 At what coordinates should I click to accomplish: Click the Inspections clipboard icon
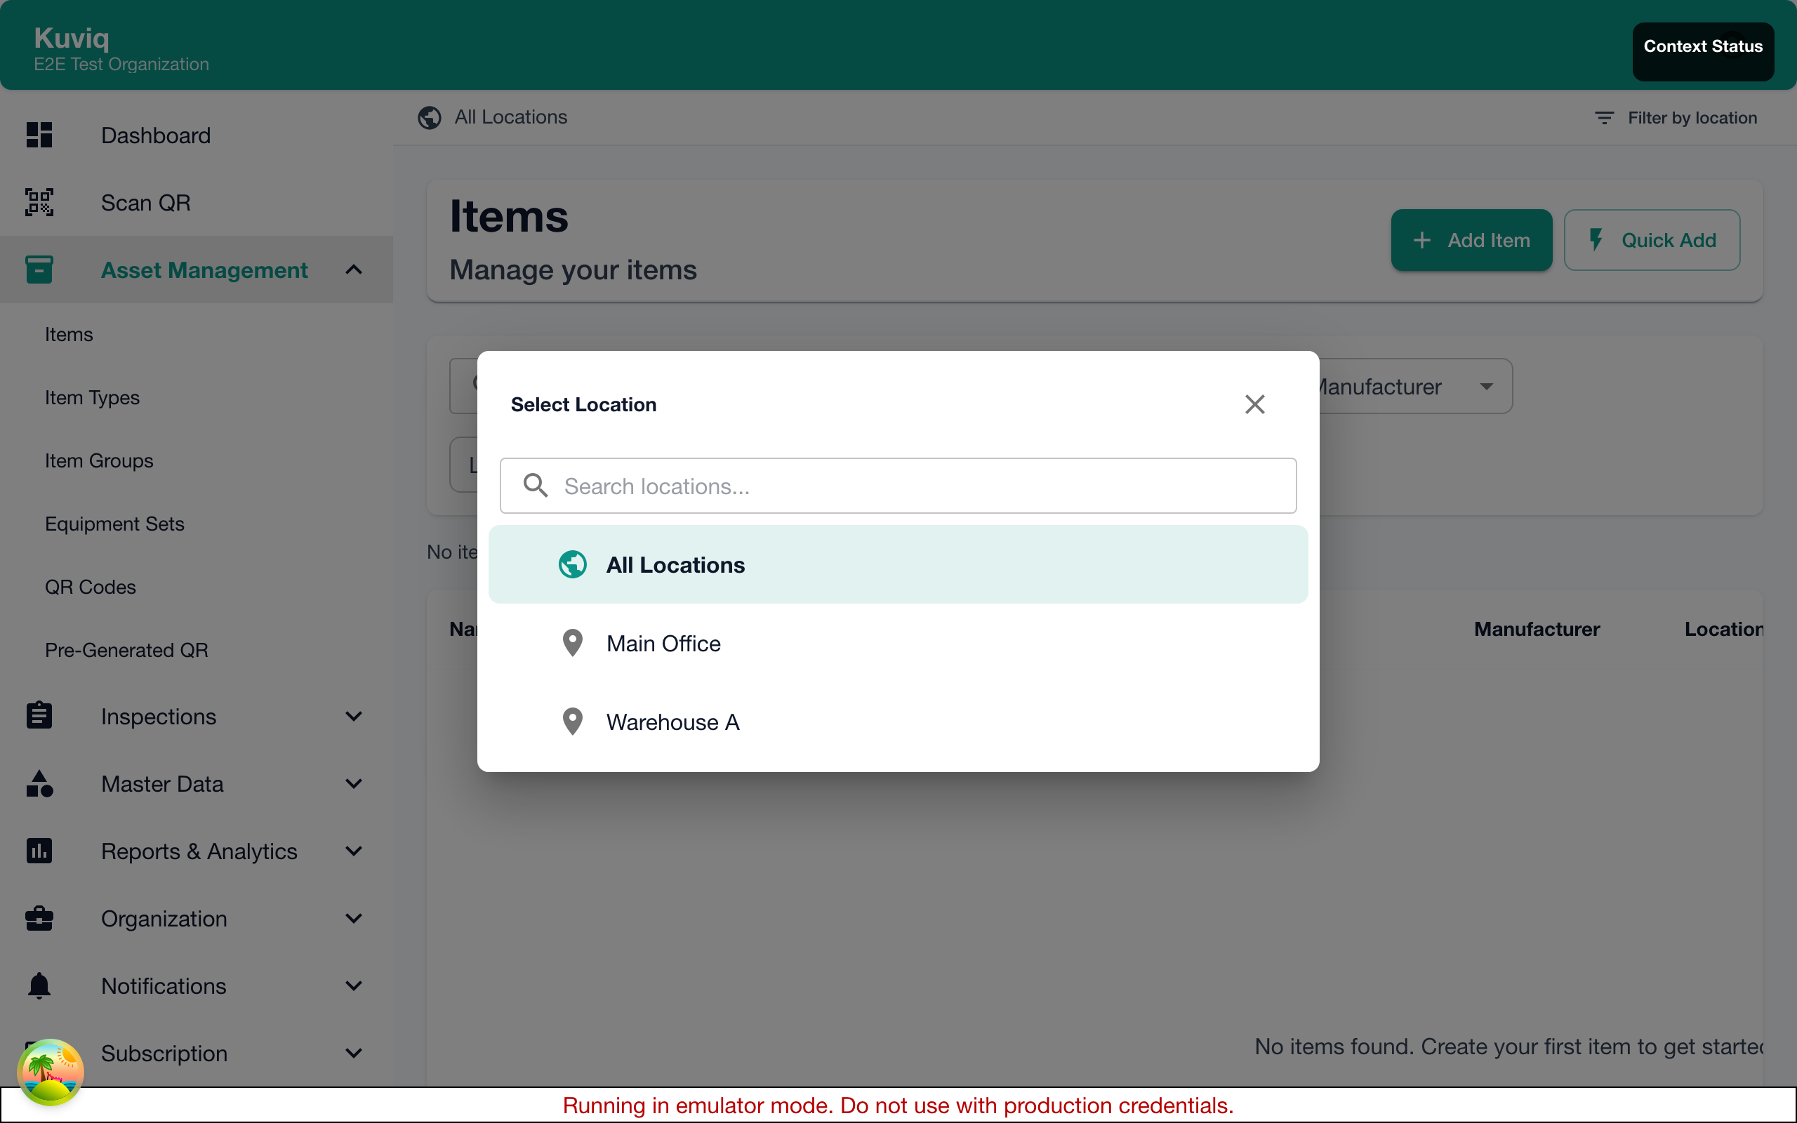click(x=39, y=715)
